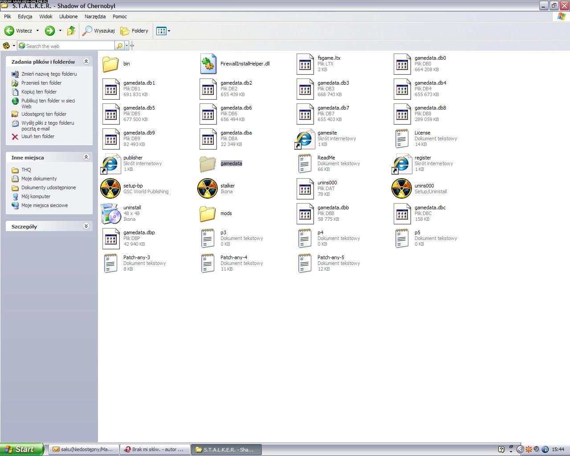Collapse the Zadania plików i folderów panel
Viewport: 570px width, 456px height.
coord(86,61)
